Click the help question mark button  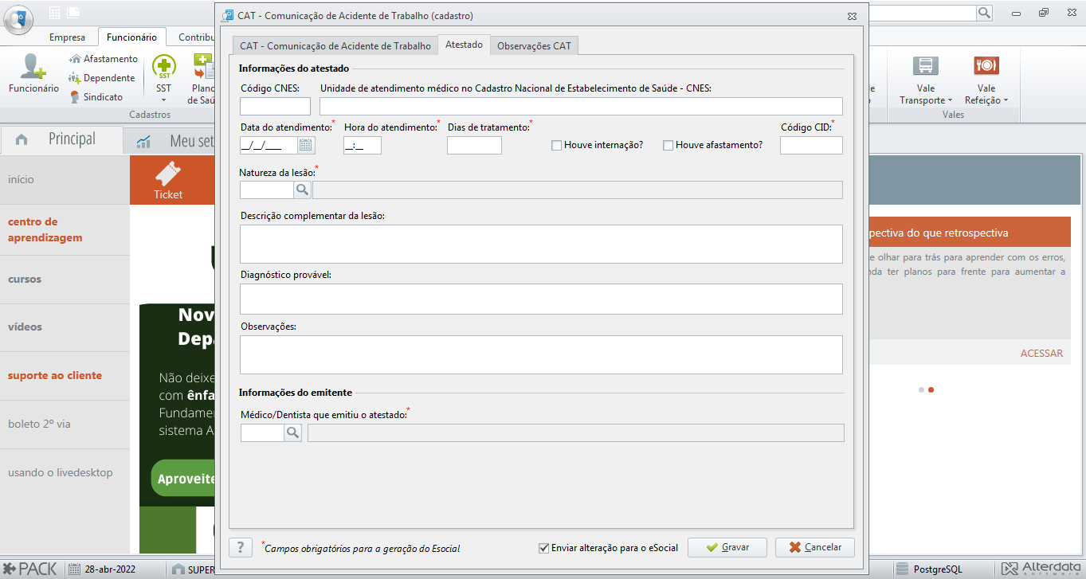241,548
